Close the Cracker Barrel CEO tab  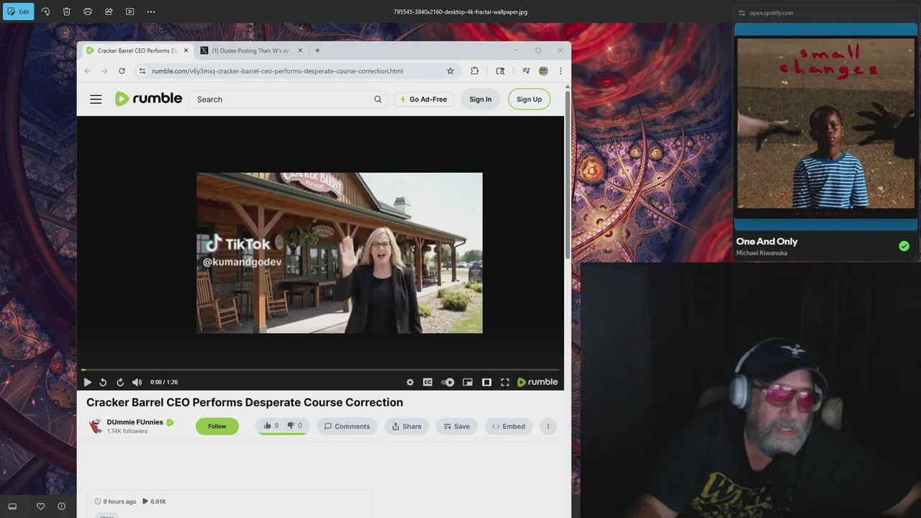coord(186,50)
